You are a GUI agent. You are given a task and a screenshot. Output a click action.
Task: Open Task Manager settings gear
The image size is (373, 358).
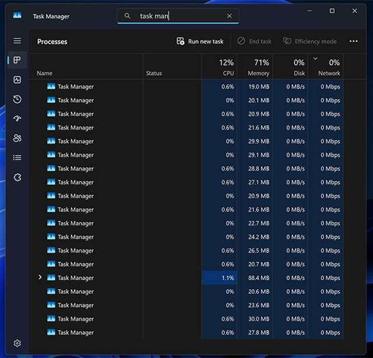(17, 343)
